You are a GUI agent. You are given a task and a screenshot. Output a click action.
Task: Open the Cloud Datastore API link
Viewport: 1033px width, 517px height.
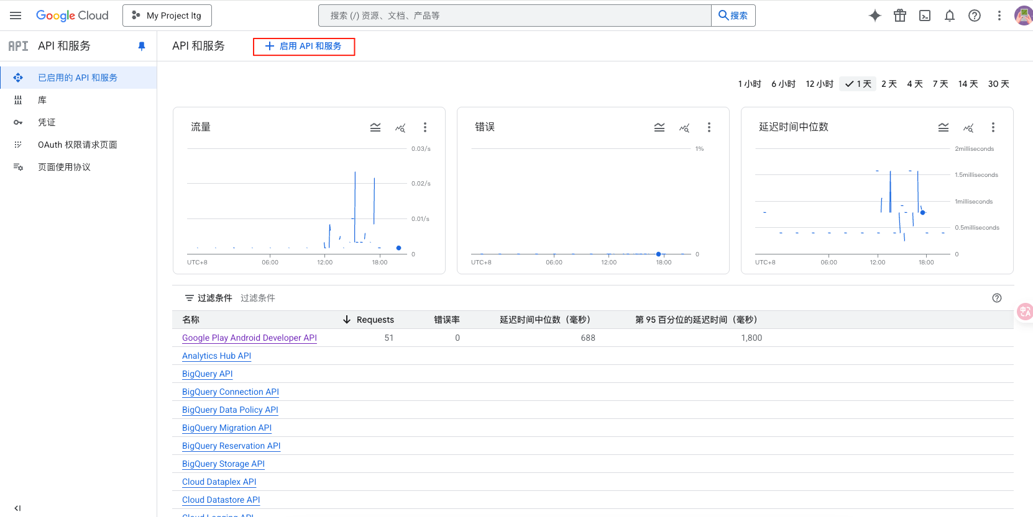tap(221, 500)
